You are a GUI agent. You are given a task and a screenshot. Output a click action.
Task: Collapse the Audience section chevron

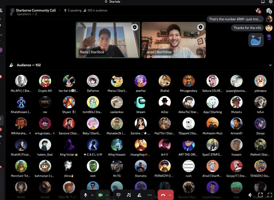click(x=270, y=65)
